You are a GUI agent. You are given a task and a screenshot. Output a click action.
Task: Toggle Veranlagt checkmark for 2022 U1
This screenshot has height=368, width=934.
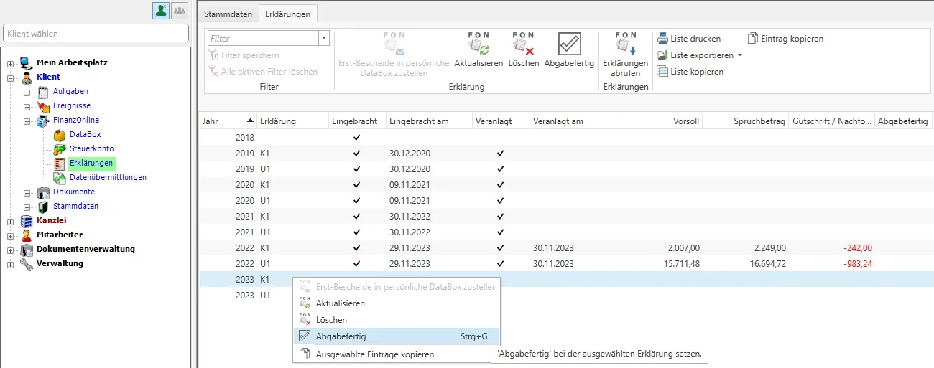tap(501, 263)
